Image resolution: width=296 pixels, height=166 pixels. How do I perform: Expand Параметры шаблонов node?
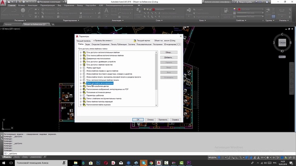[80, 95]
